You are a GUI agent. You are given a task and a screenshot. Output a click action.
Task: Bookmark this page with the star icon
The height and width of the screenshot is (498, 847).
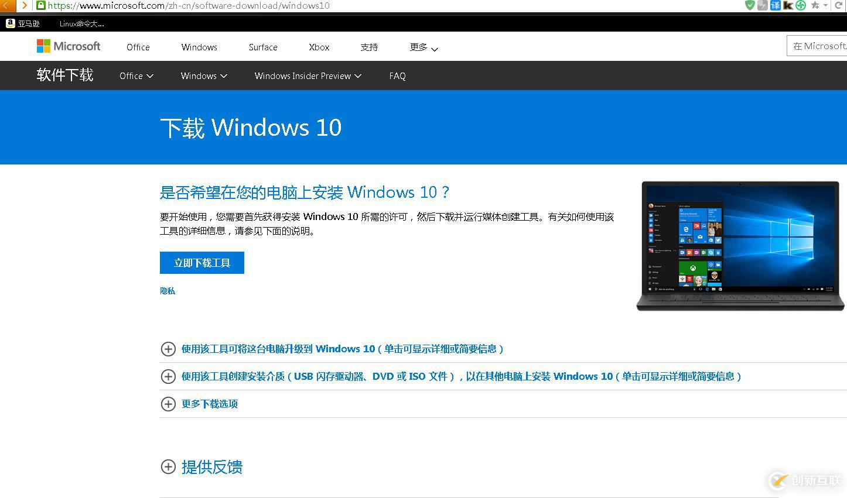tap(815, 5)
